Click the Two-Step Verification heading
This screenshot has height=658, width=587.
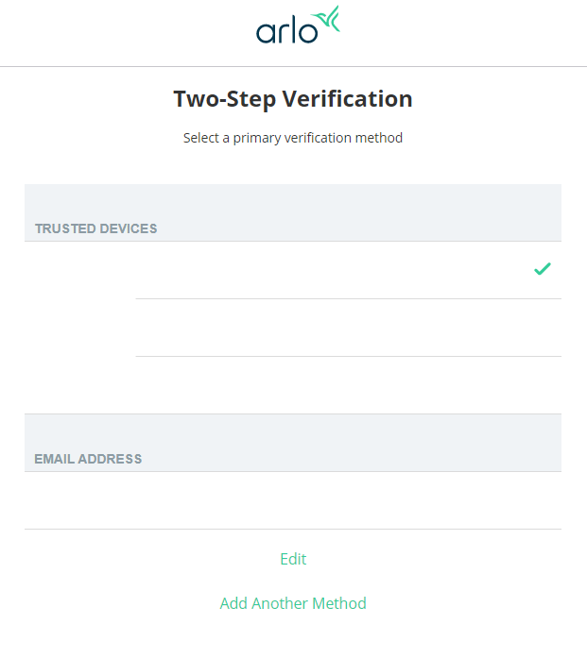point(293,99)
